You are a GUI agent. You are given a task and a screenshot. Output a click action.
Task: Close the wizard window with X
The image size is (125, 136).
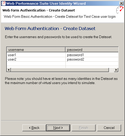121,3
